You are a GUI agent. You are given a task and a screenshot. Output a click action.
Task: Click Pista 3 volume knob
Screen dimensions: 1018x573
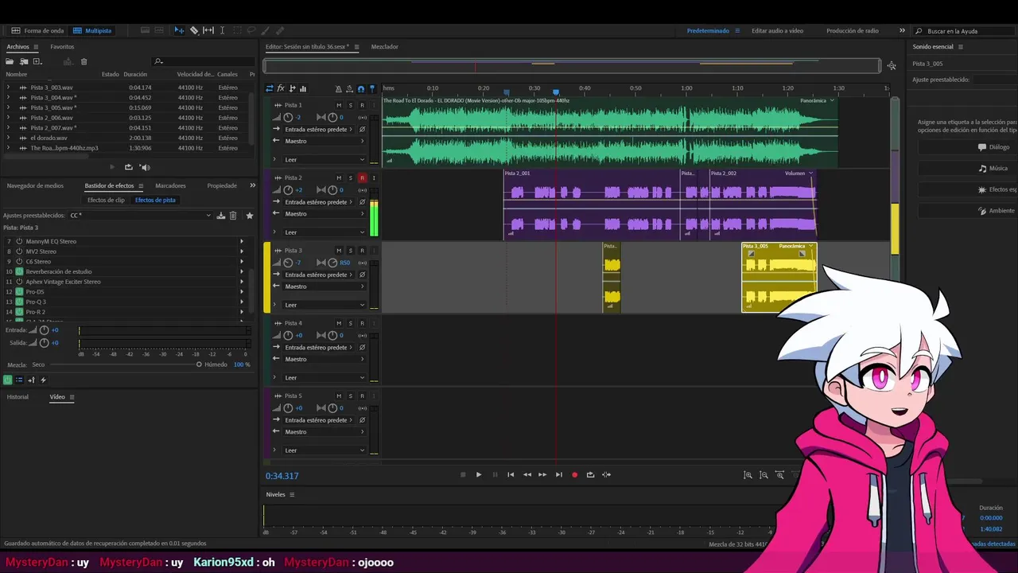[x=288, y=263]
